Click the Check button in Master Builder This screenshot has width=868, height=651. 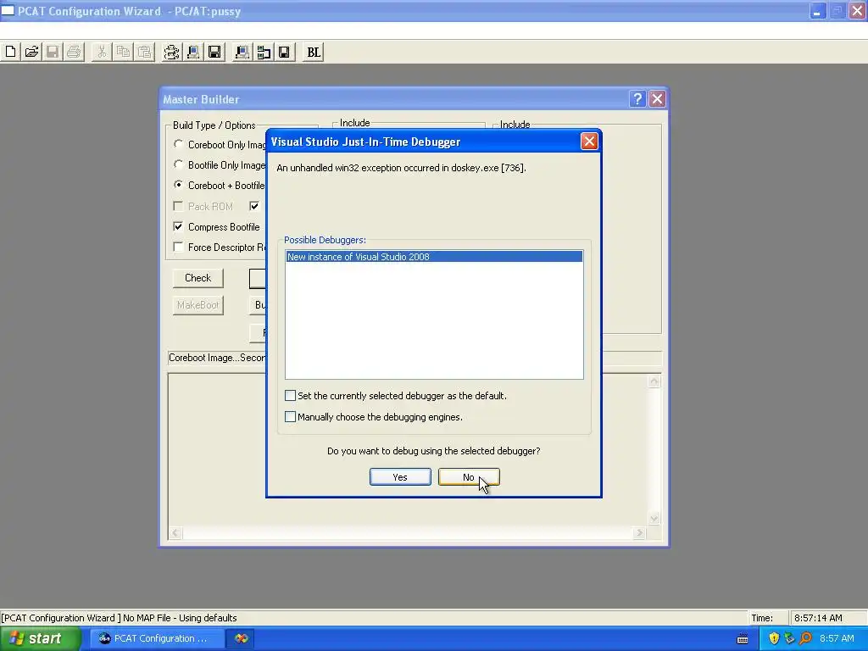[198, 278]
